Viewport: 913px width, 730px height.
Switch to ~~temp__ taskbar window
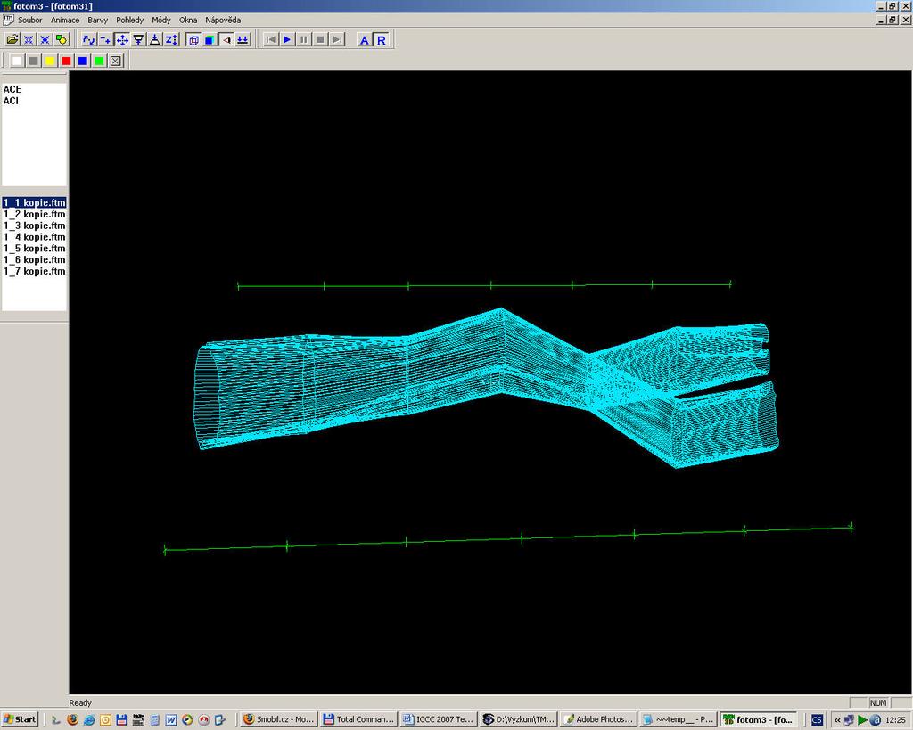(679, 719)
